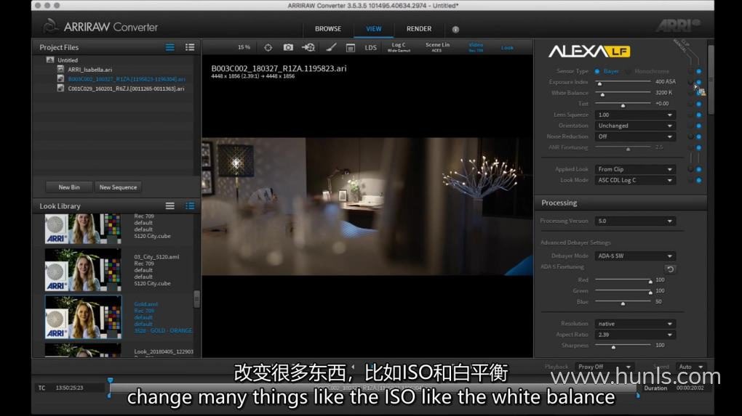The height and width of the screenshot is (416, 742).
Task: Click the file icon beside ARRI_Isabella.ari
Action: pos(60,69)
